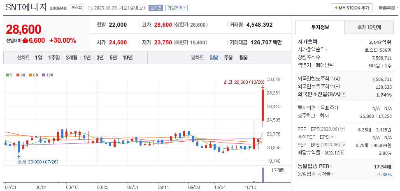Click the large red 10/20 candlestick
Screen dimensions: 400x191
pyautogui.click(x=263, y=105)
